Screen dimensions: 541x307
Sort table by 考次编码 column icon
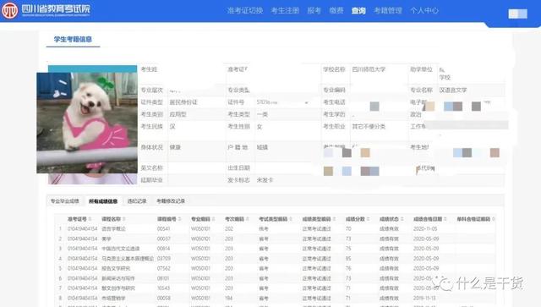(248, 219)
